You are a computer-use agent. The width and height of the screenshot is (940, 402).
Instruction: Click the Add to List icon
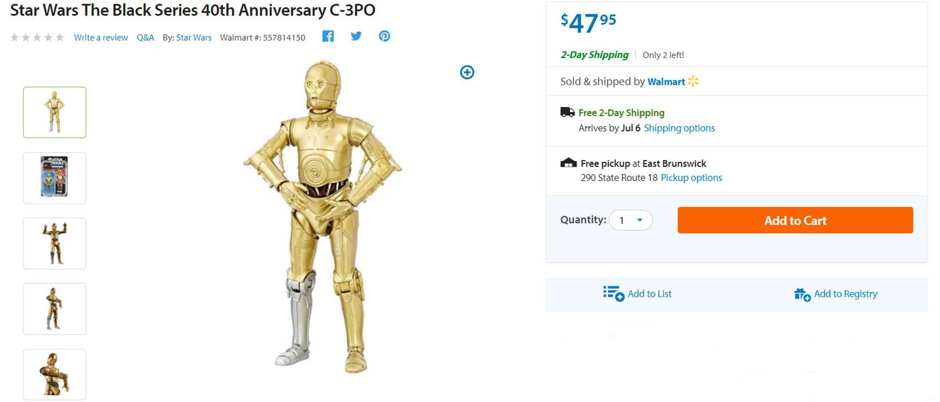pyautogui.click(x=613, y=294)
